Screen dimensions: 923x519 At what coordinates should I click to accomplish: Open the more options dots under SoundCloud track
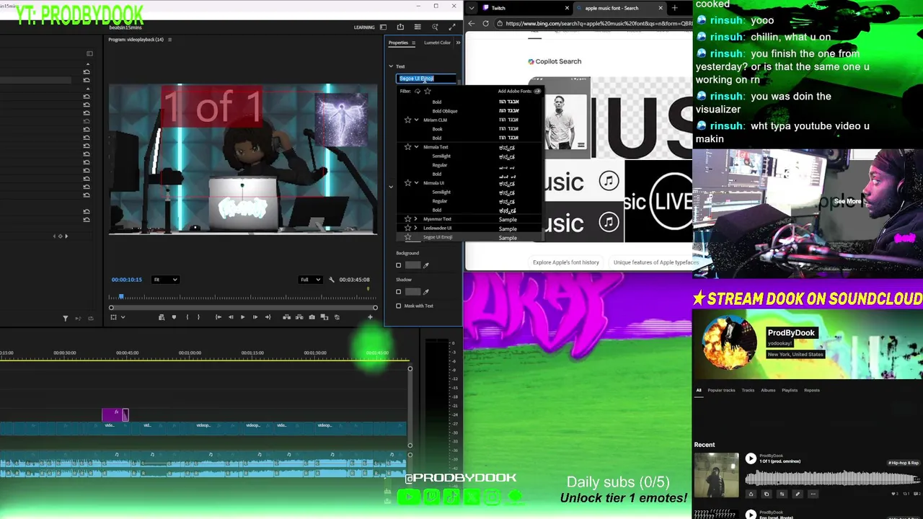[x=813, y=494]
